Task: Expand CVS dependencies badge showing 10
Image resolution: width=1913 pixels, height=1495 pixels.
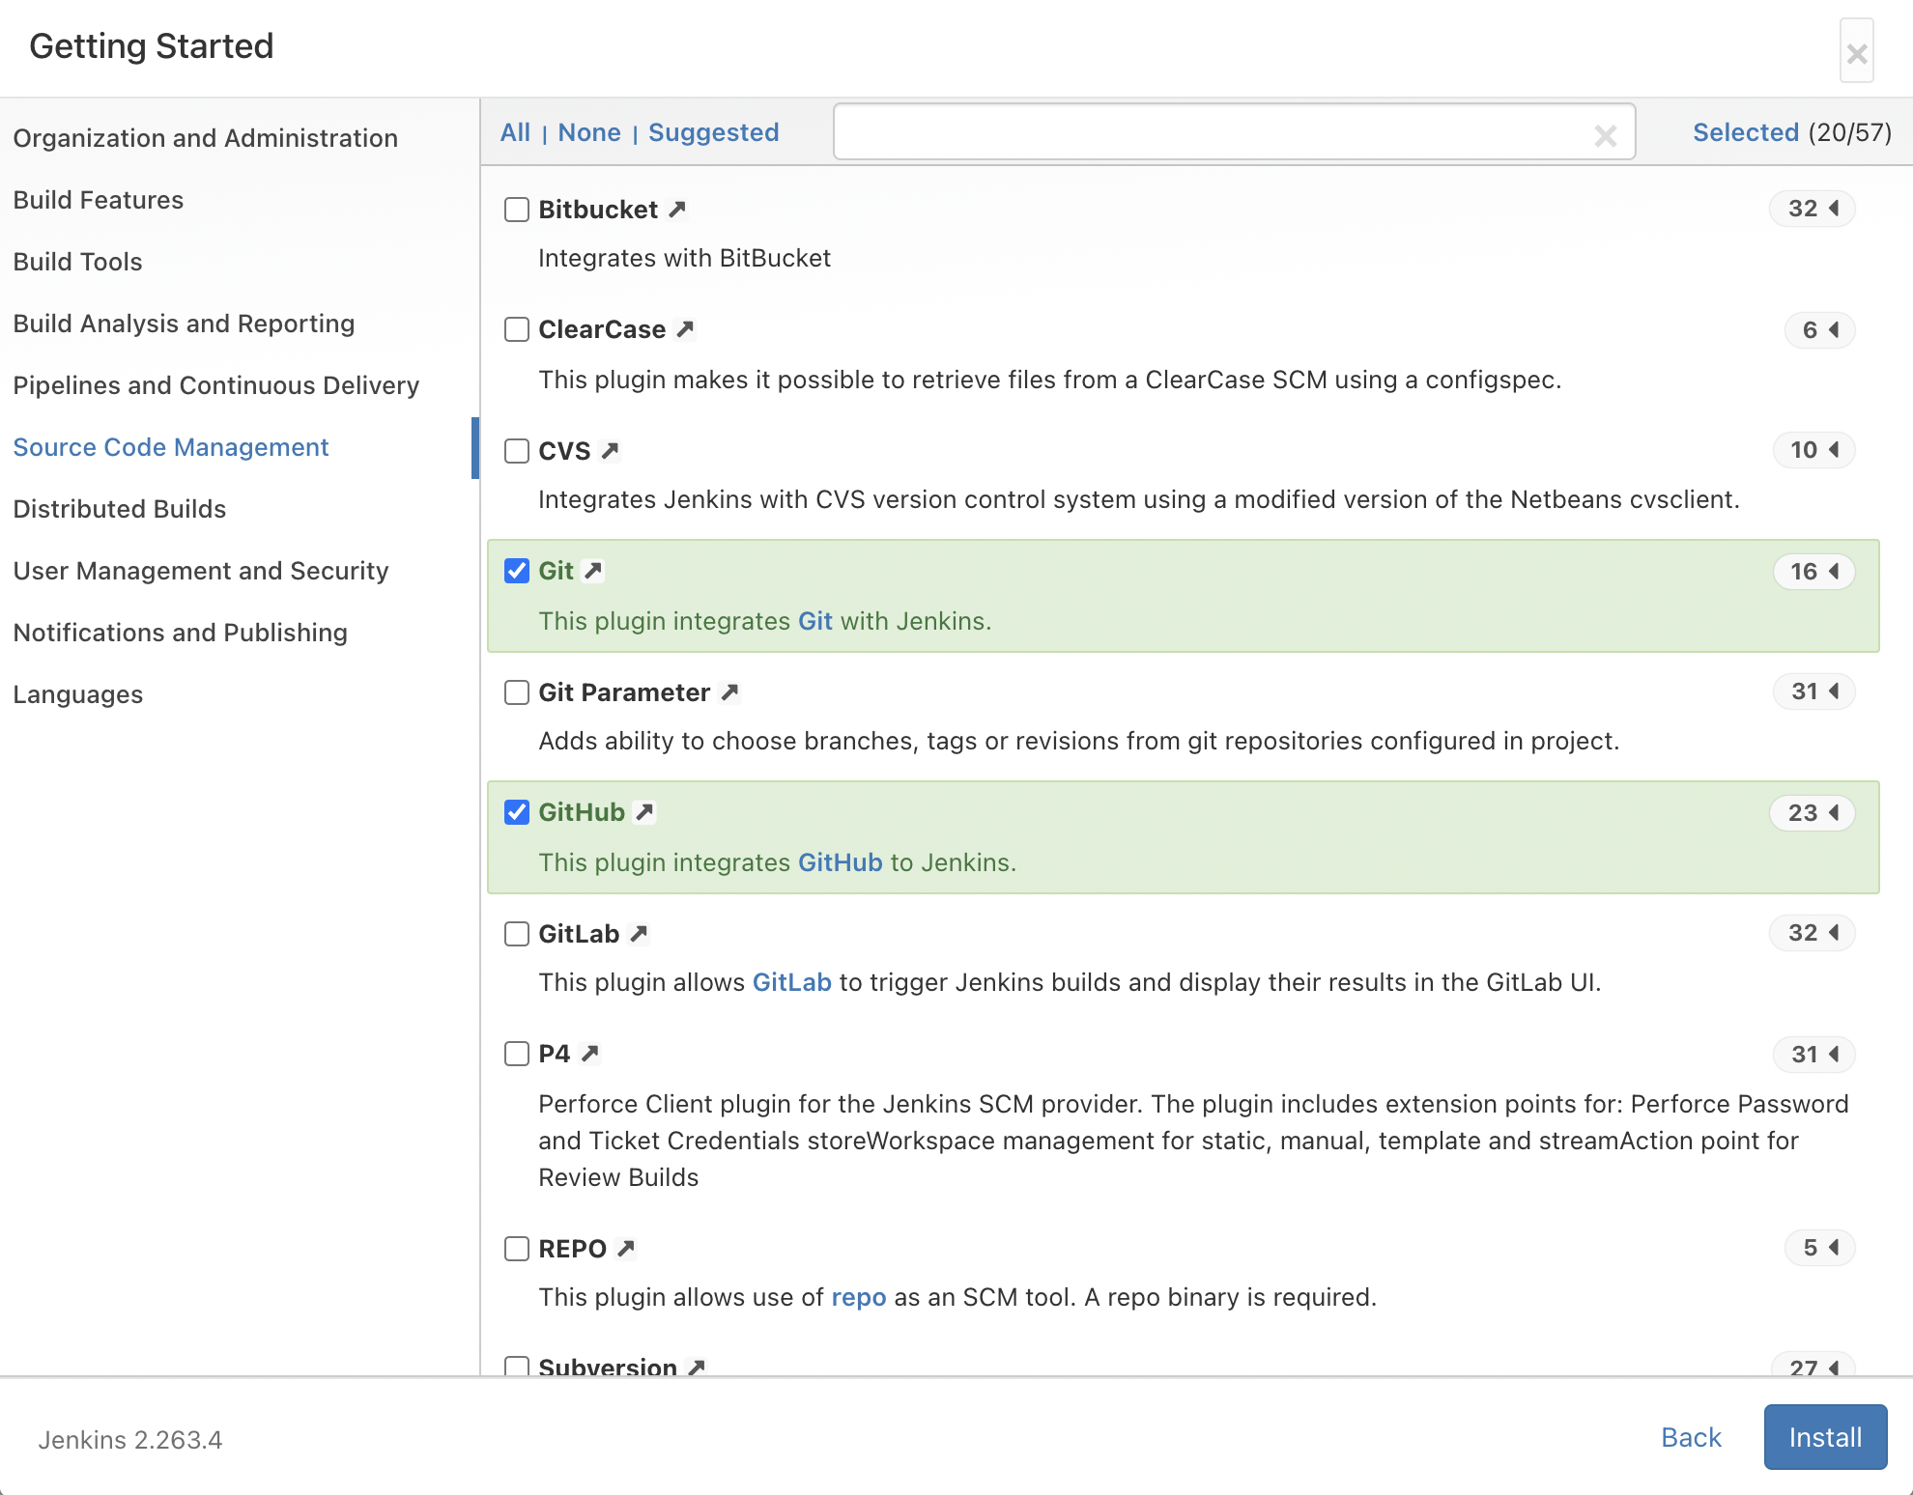Action: [1813, 450]
